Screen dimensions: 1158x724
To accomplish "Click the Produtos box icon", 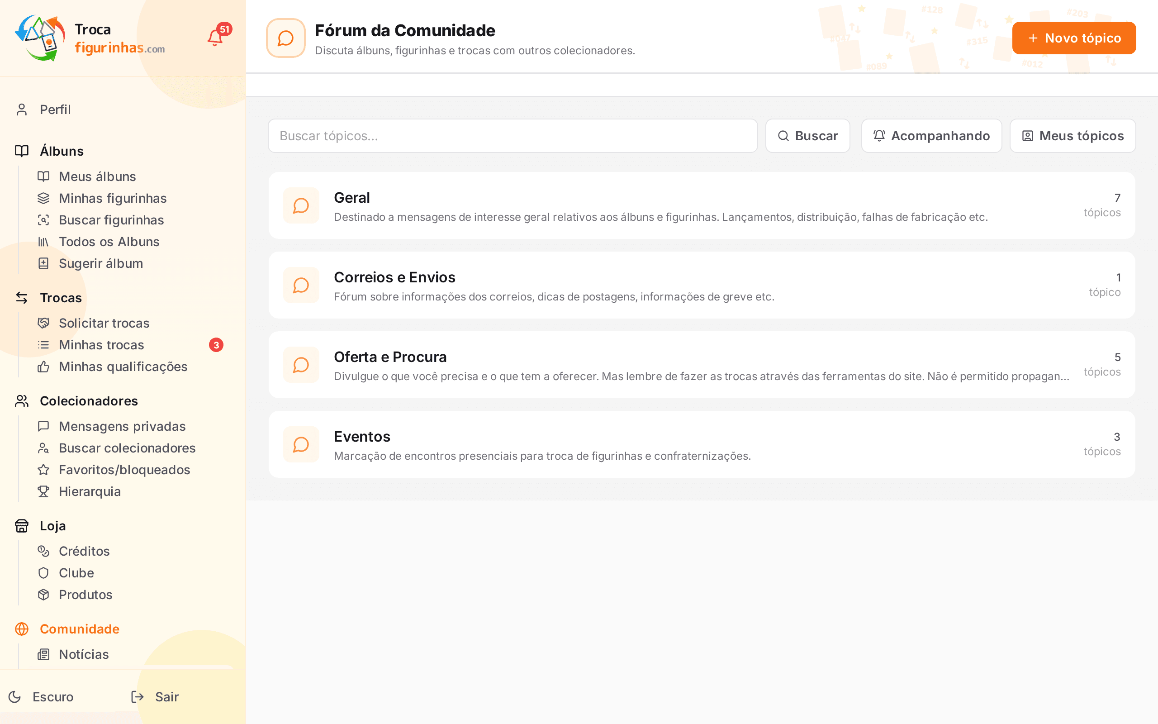I will (x=43, y=595).
